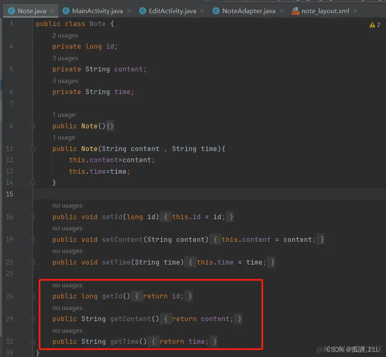Click '1 usage' hint above Note(String content
Viewport: 386px width, 357px height.
(64, 137)
